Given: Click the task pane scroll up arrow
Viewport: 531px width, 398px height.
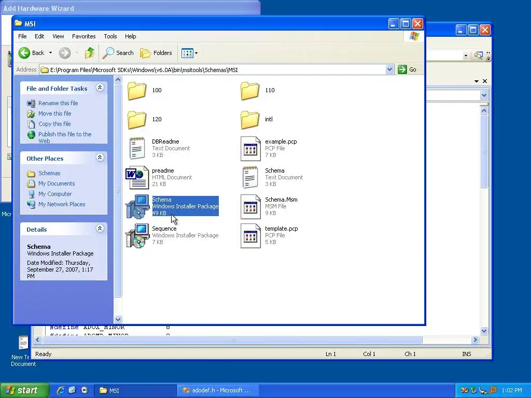Looking at the screenshot, I should point(118,80).
